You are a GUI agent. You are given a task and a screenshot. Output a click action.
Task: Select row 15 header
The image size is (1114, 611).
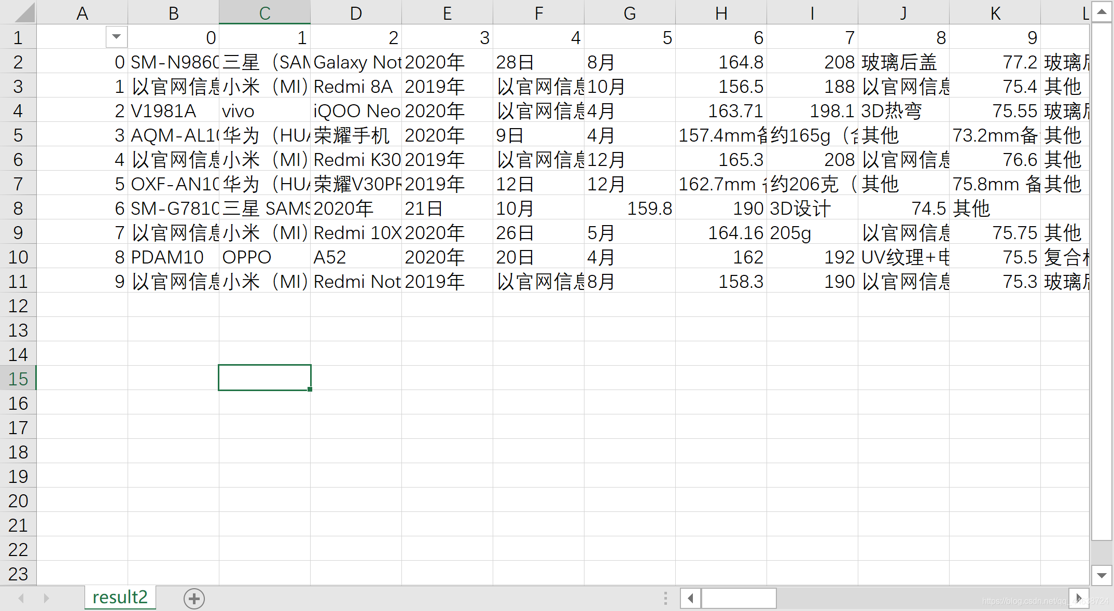click(x=18, y=379)
